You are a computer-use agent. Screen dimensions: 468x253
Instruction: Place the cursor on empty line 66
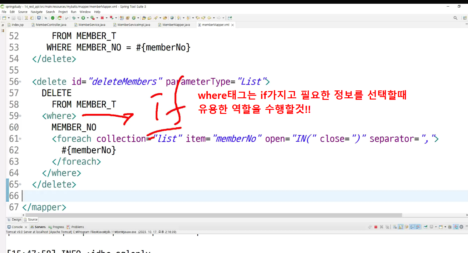coord(245,196)
